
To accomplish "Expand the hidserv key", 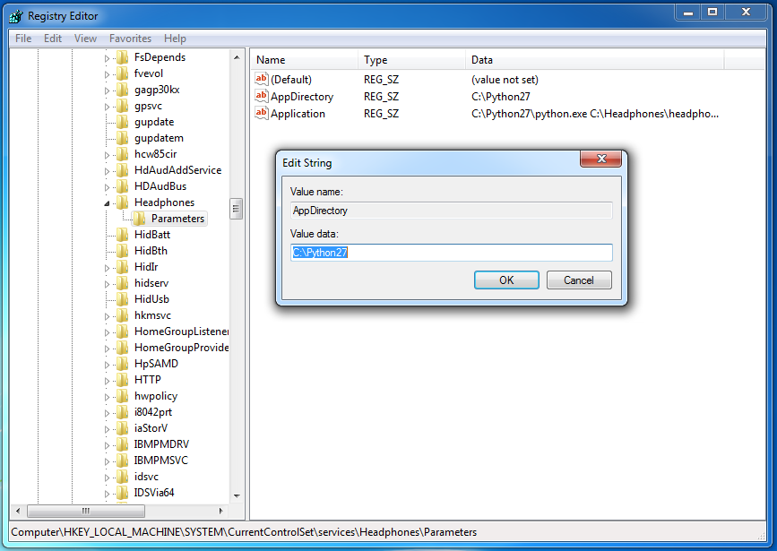I will 107,284.
